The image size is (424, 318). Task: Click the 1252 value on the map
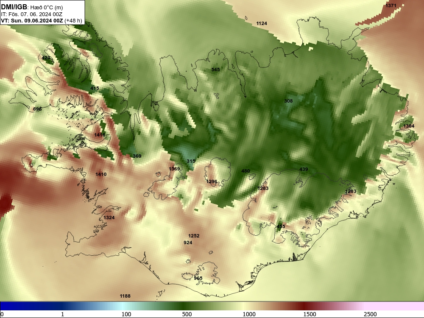194,236
